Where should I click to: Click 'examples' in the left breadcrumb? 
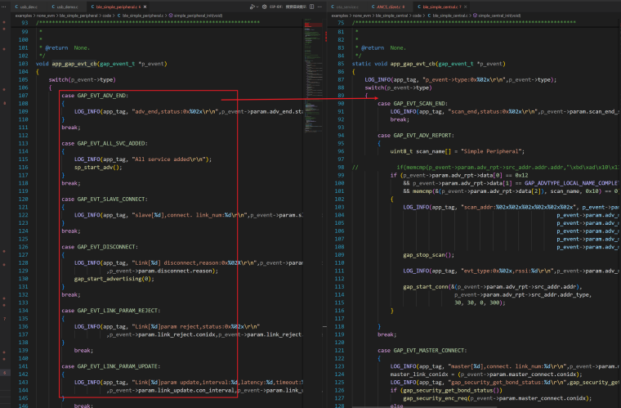pyautogui.click(x=24, y=16)
